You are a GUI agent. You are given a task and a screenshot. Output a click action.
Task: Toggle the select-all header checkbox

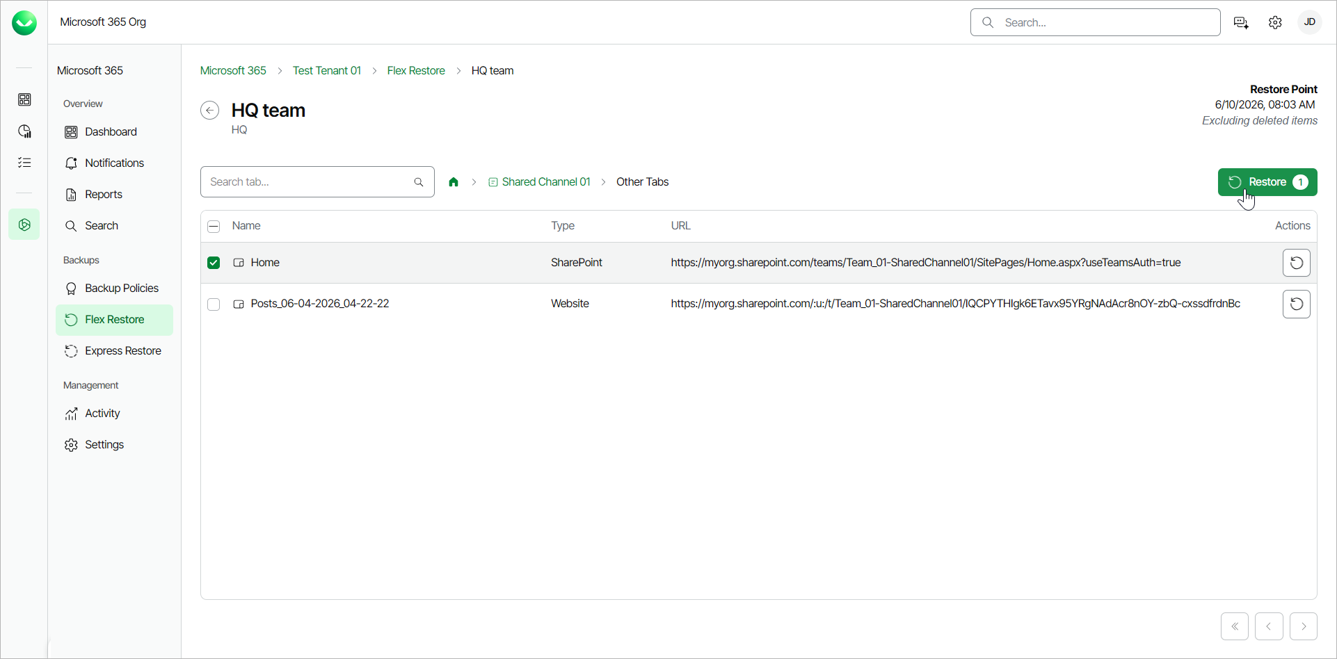coord(214,227)
